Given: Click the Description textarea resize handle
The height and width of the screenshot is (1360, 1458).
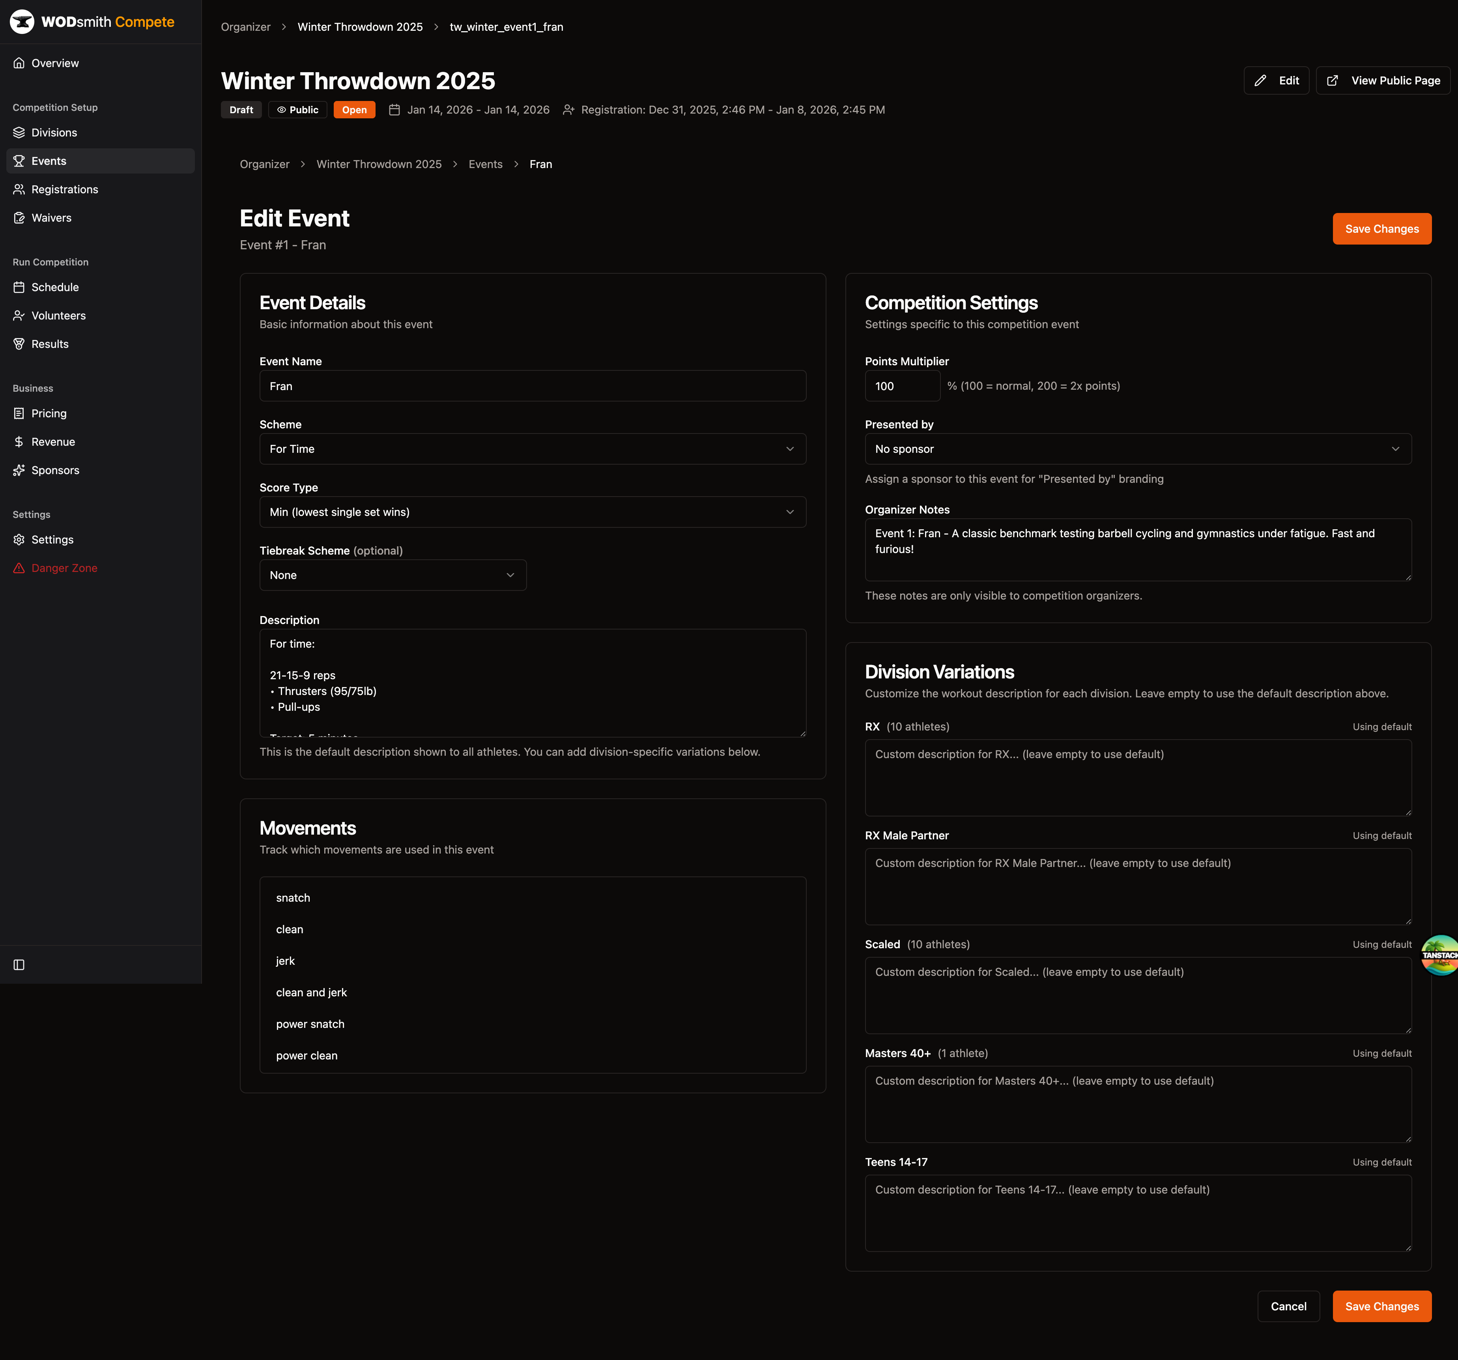Looking at the screenshot, I should pyautogui.click(x=802, y=733).
